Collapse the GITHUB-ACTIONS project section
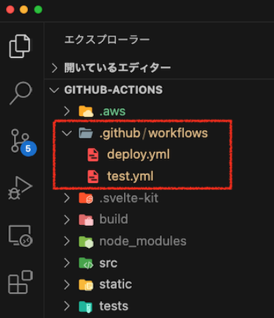Viewport: 274px width, 318px height. pyautogui.click(x=54, y=90)
